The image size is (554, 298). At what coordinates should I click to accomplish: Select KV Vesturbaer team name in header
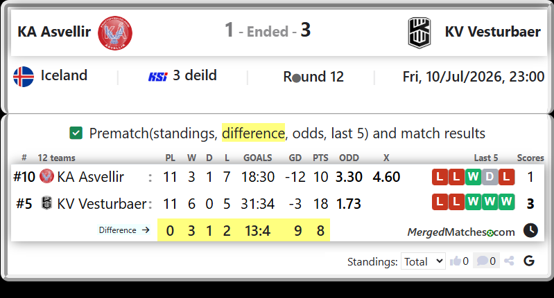(492, 32)
